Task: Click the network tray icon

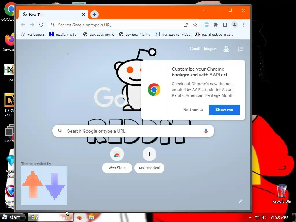Action: click(257, 217)
